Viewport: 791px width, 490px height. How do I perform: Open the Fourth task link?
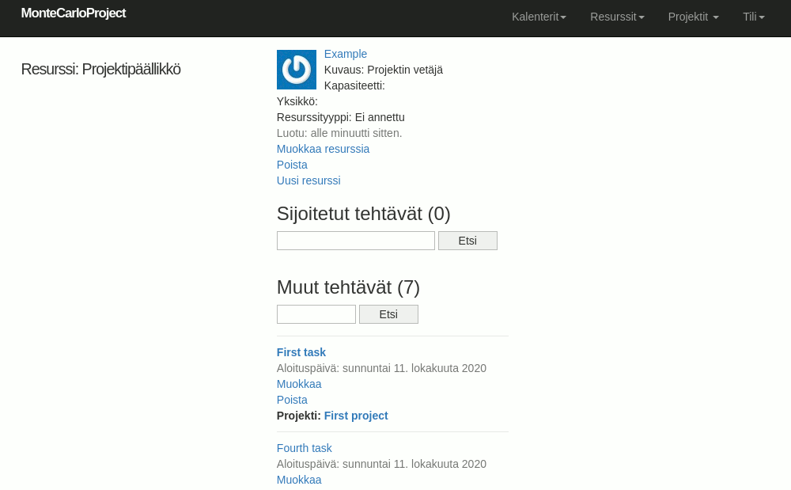305,448
